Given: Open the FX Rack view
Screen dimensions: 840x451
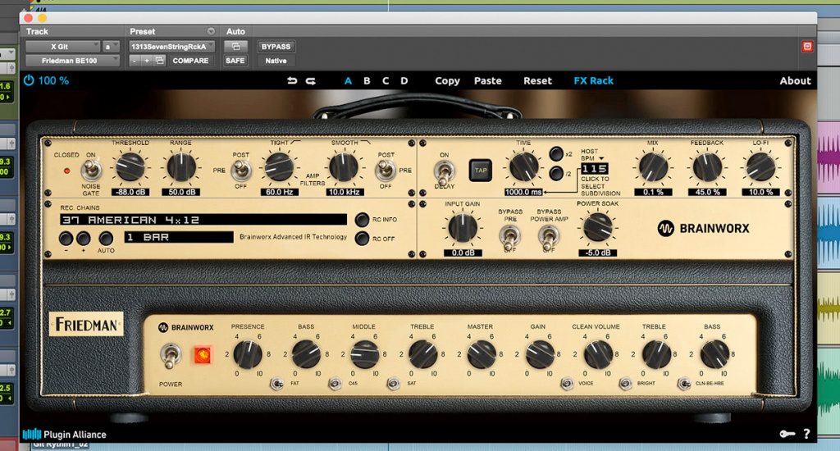Looking at the screenshot, I should [x=594, y=81].
